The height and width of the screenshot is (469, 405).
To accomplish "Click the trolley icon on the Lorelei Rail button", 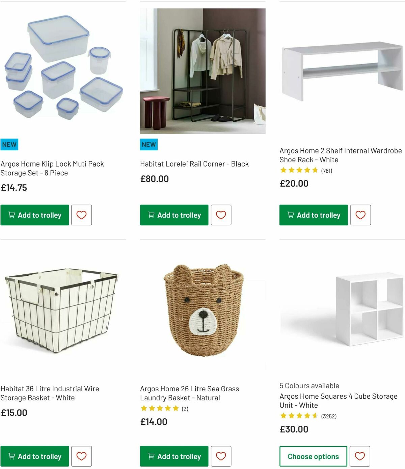I will (x=151, y=215).
